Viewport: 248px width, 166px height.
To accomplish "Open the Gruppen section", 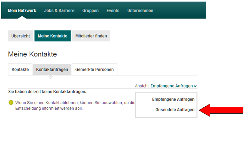I will [x=90, y=11].
